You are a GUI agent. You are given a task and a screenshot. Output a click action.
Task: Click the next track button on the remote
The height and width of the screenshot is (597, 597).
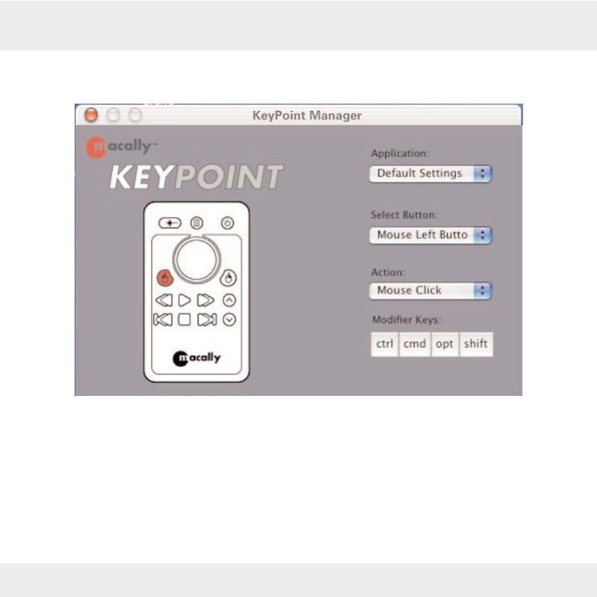point(207,319)
